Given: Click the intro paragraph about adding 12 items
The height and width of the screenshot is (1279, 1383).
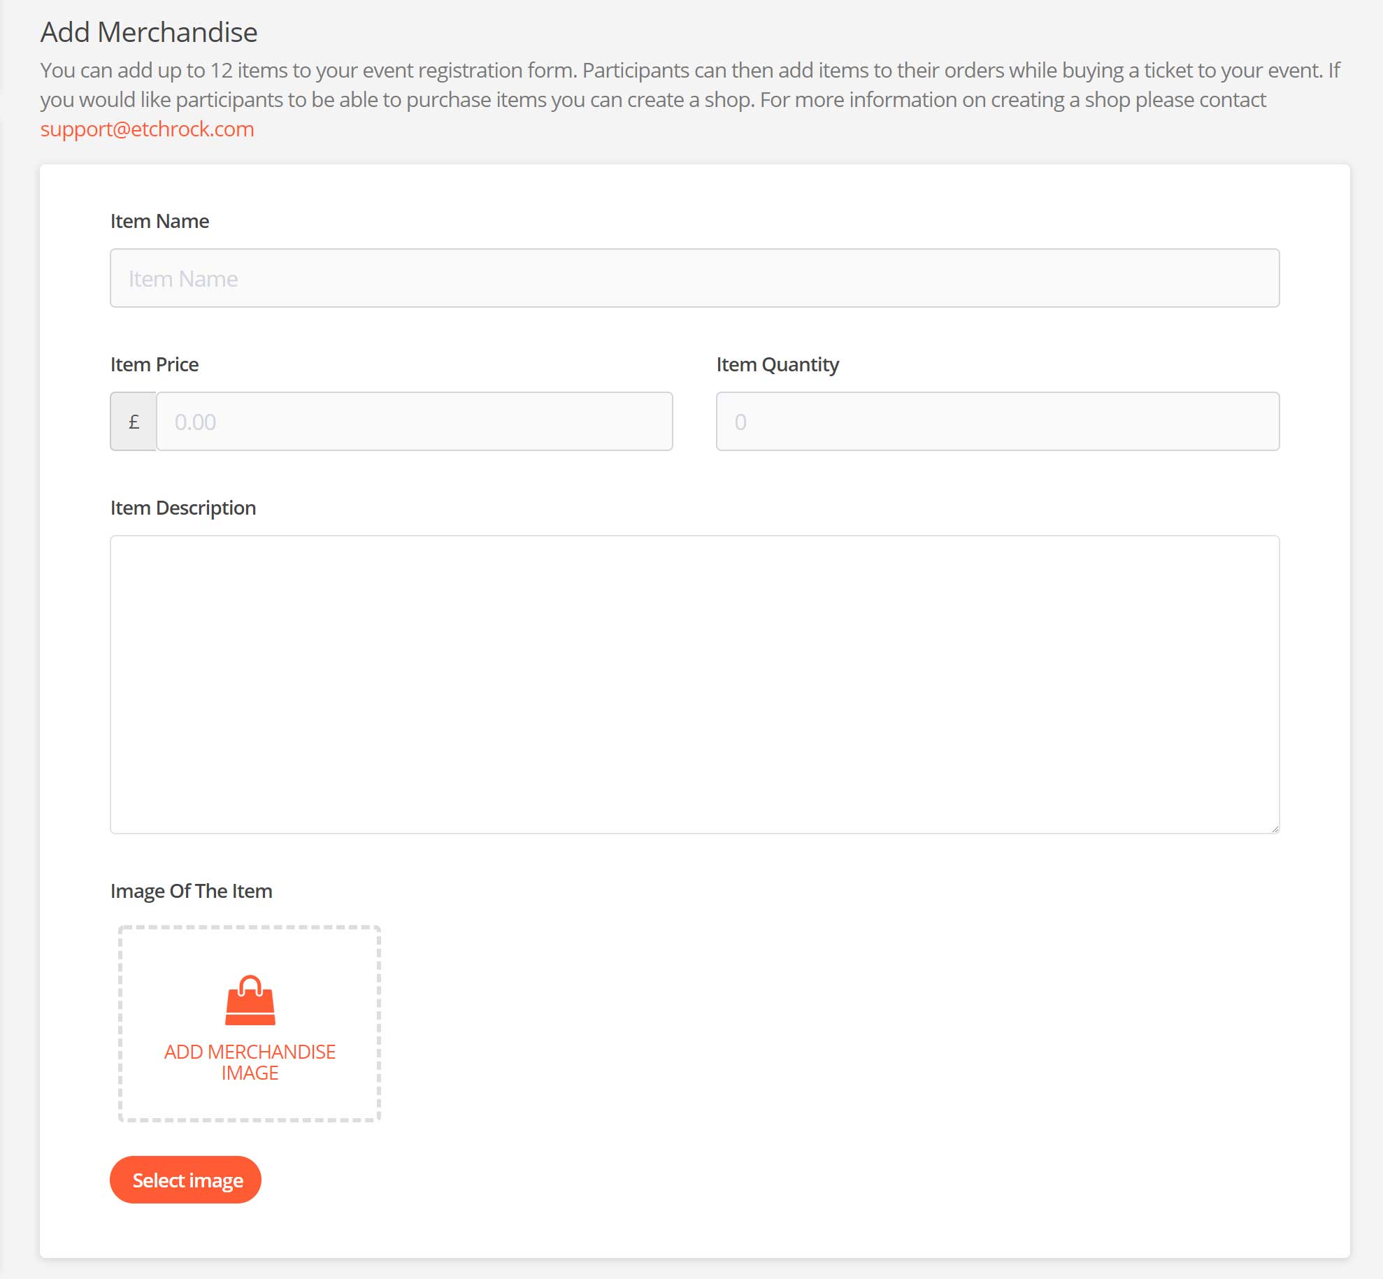Looking at the screenshot, I should [x=689, y=85].
